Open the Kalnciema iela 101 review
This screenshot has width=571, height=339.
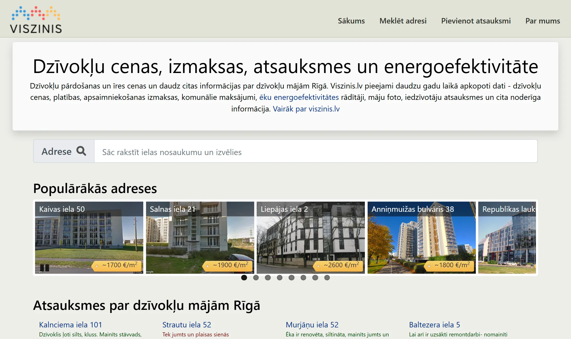(x=70, y=325)
